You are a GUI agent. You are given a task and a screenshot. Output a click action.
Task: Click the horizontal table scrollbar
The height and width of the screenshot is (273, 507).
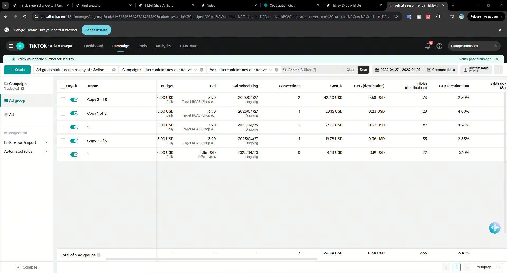point(212,259)
